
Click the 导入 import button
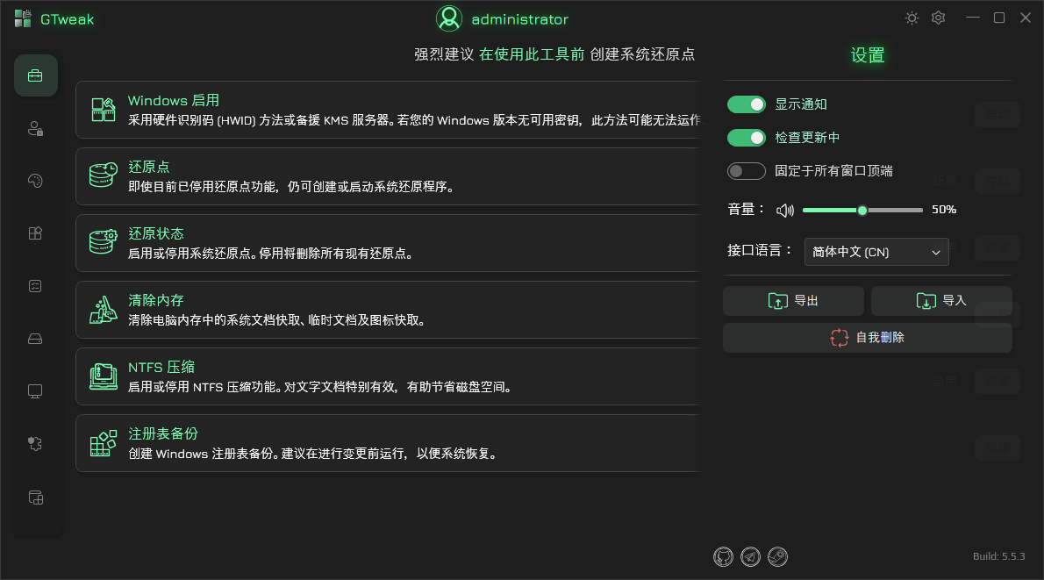click(941, 301)
